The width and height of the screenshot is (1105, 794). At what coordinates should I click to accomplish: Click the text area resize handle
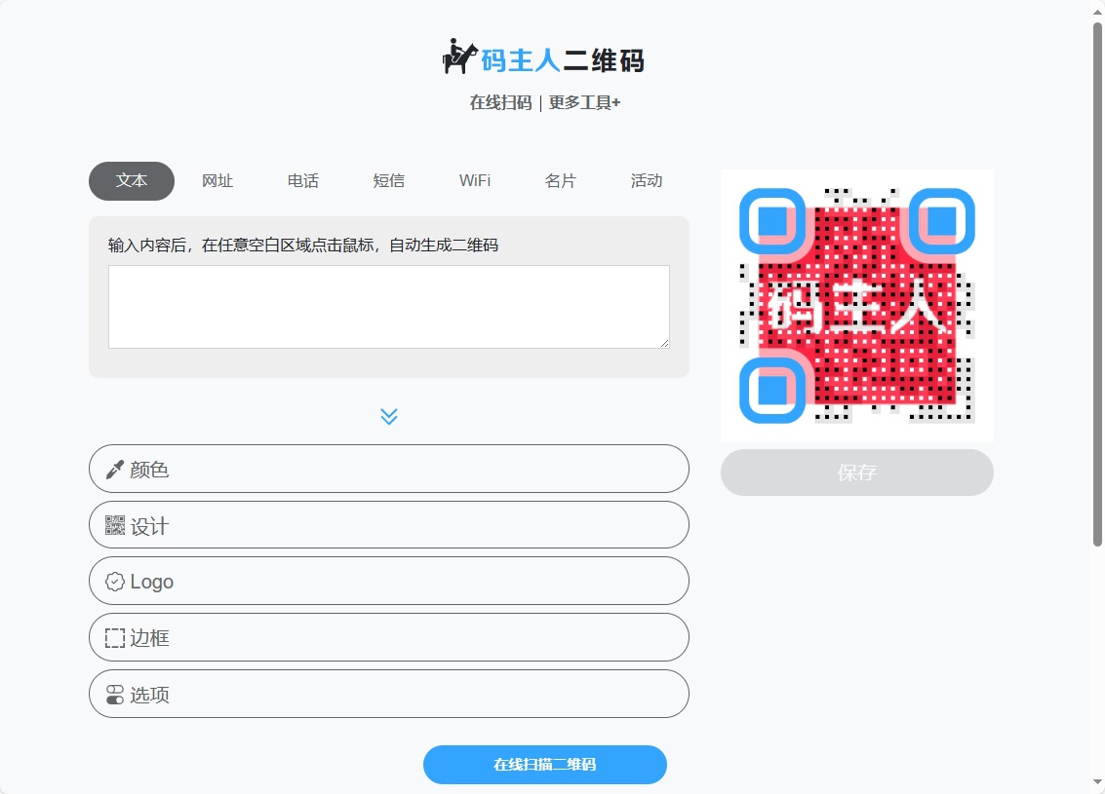(x=664, y=343)
